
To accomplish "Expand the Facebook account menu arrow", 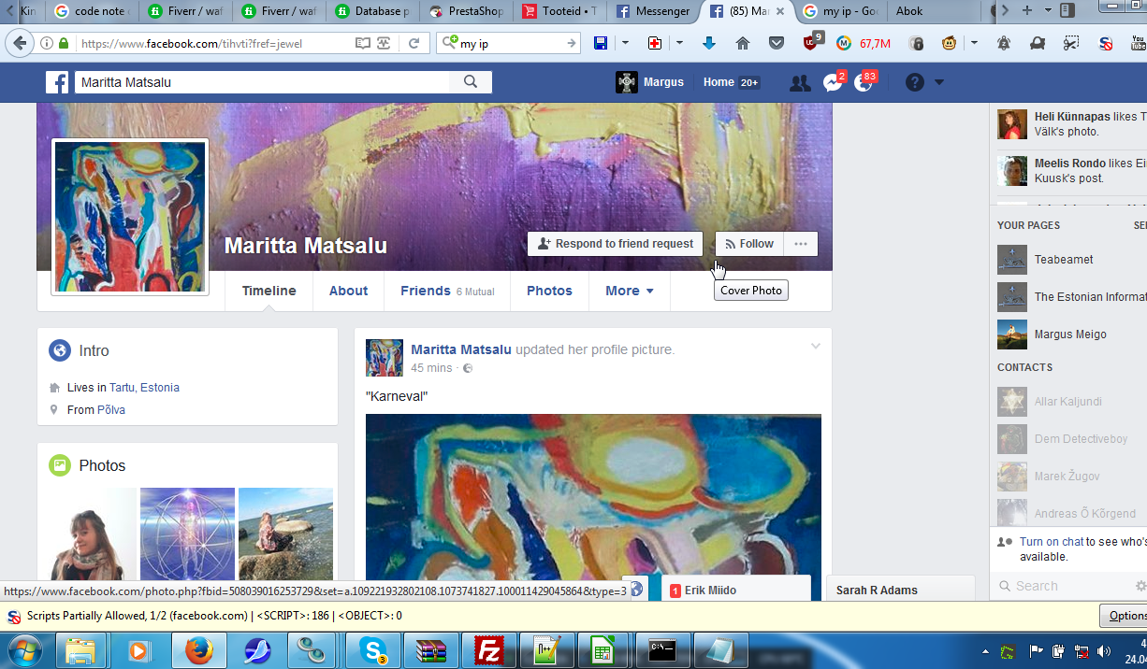I will (939, 82).
